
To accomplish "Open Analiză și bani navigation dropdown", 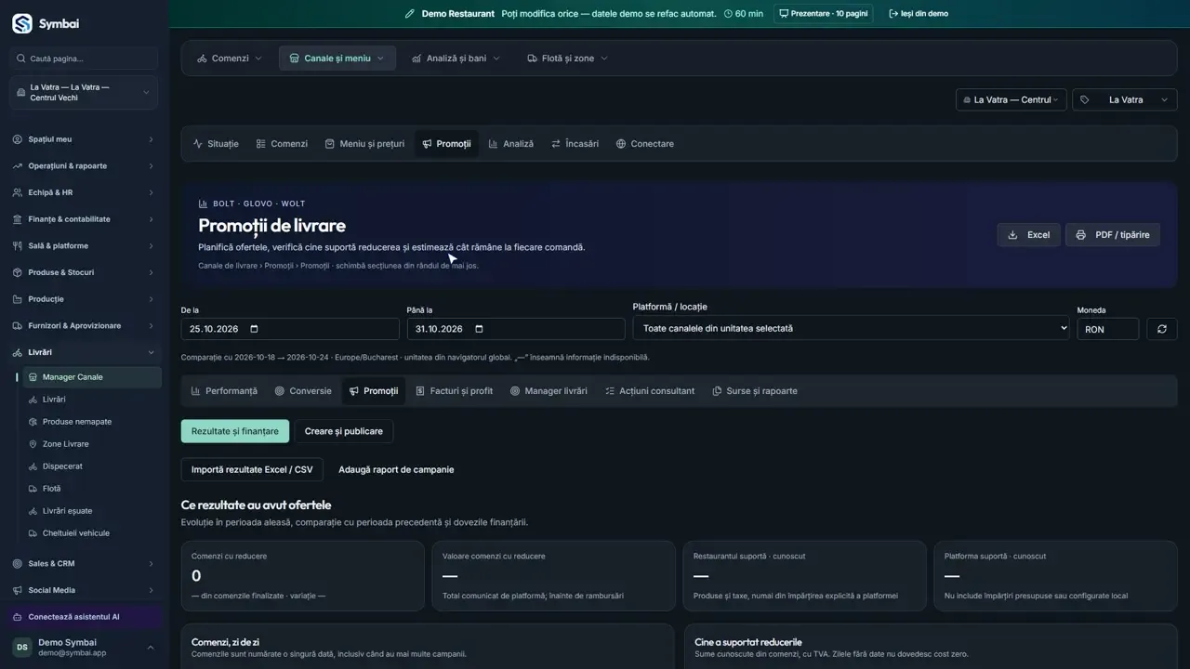I will click(456, 59).
